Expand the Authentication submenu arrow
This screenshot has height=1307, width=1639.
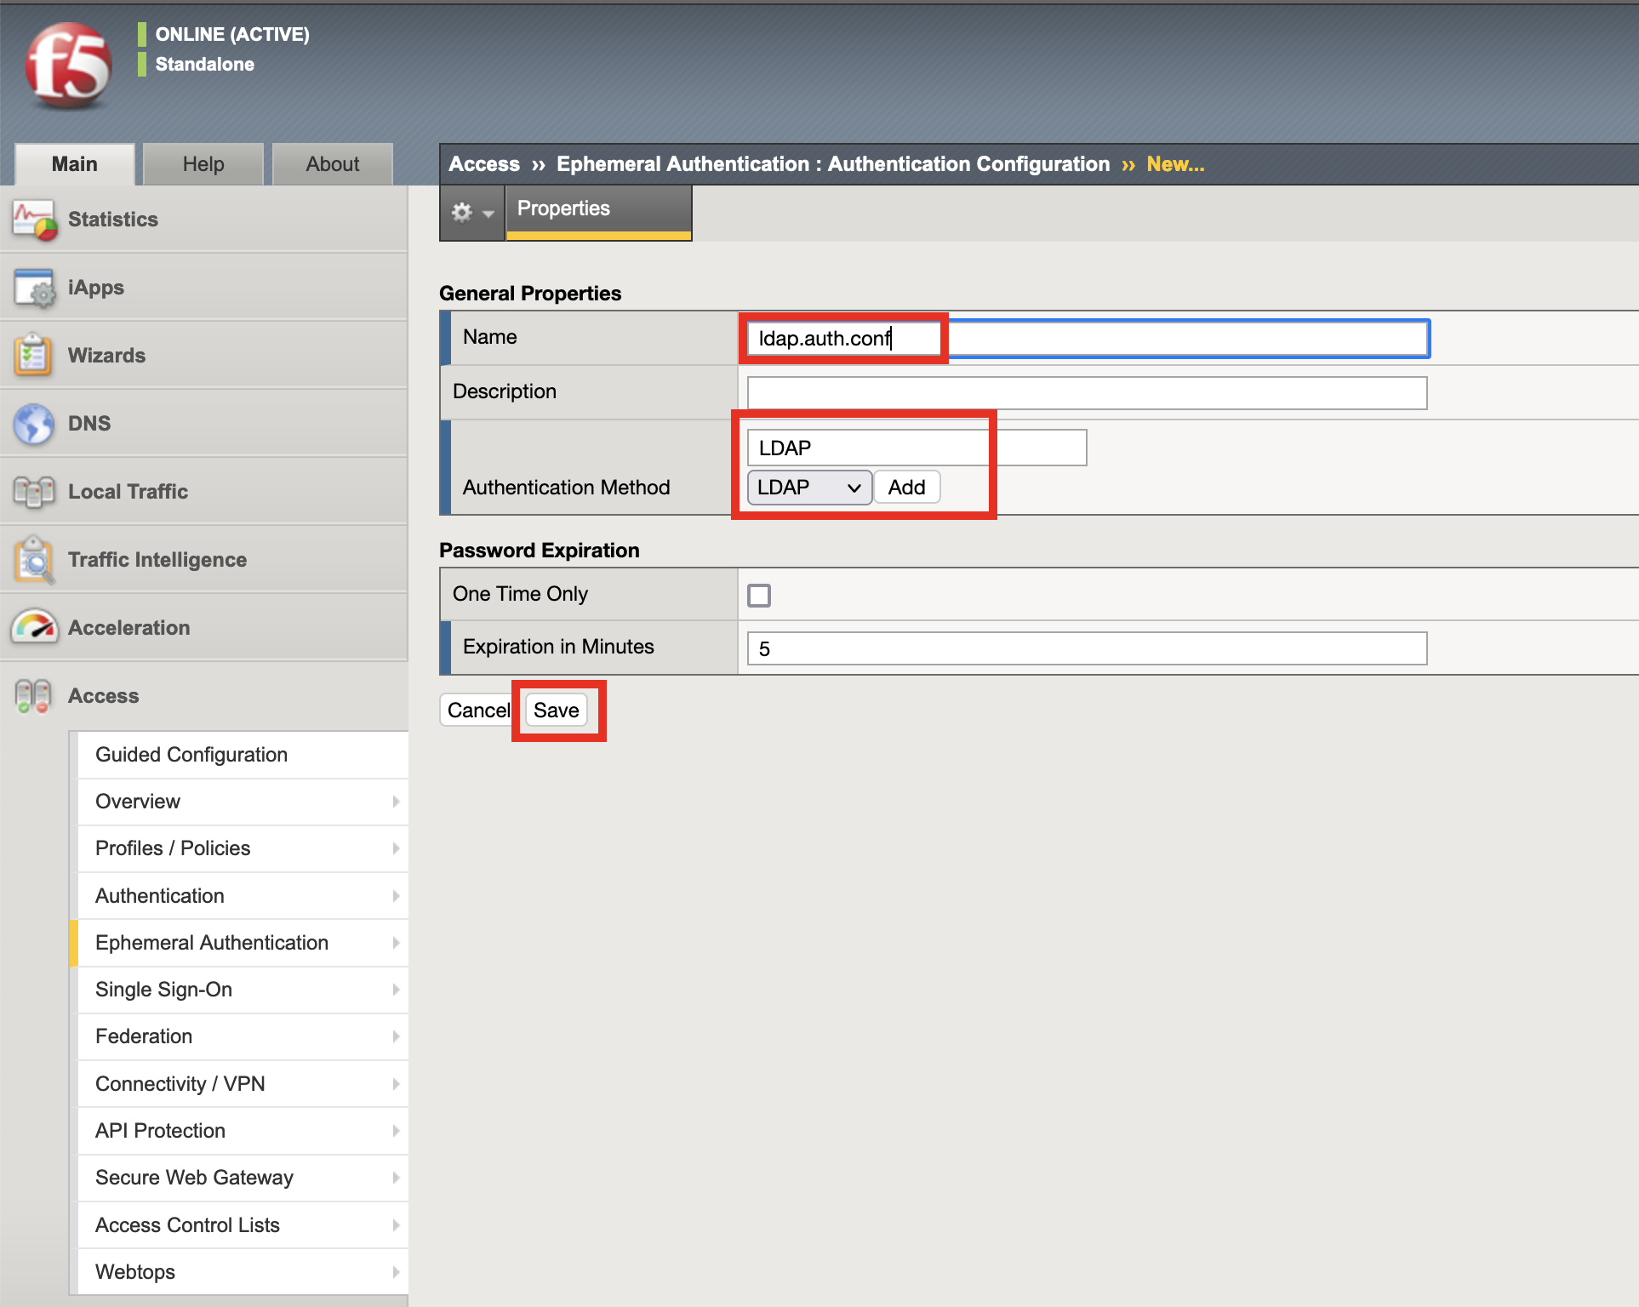click(x=396, y=896)
